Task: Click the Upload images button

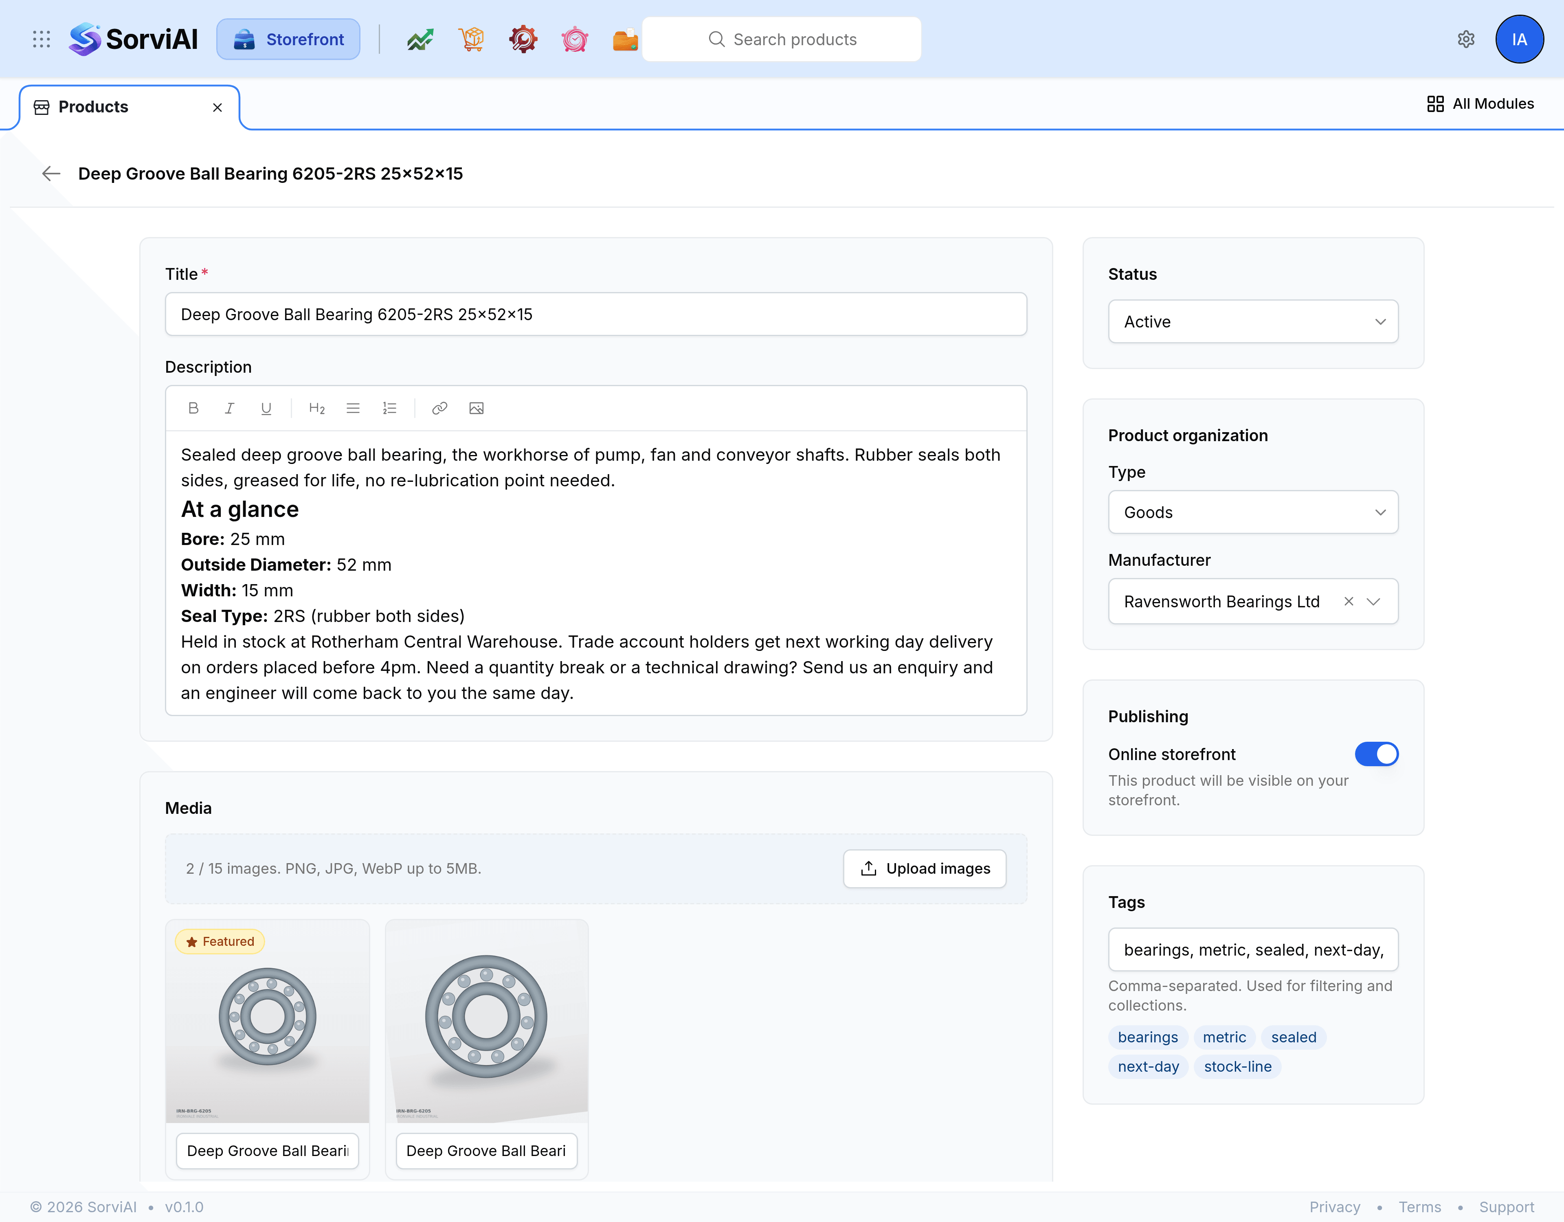Action: point(925,869)
